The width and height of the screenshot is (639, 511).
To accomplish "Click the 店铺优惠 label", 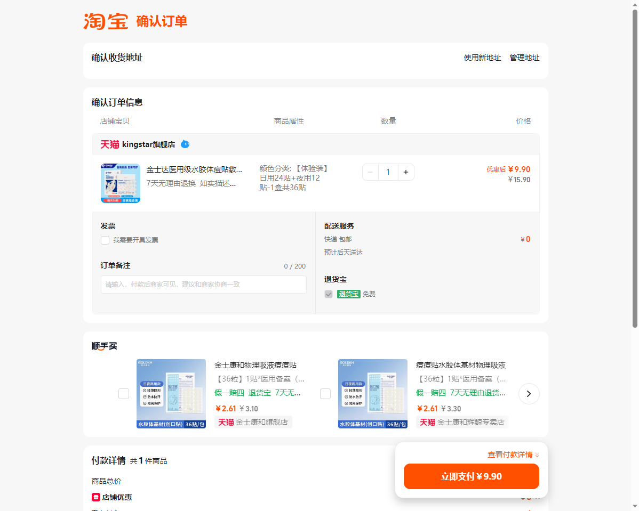I will (117, 497).
